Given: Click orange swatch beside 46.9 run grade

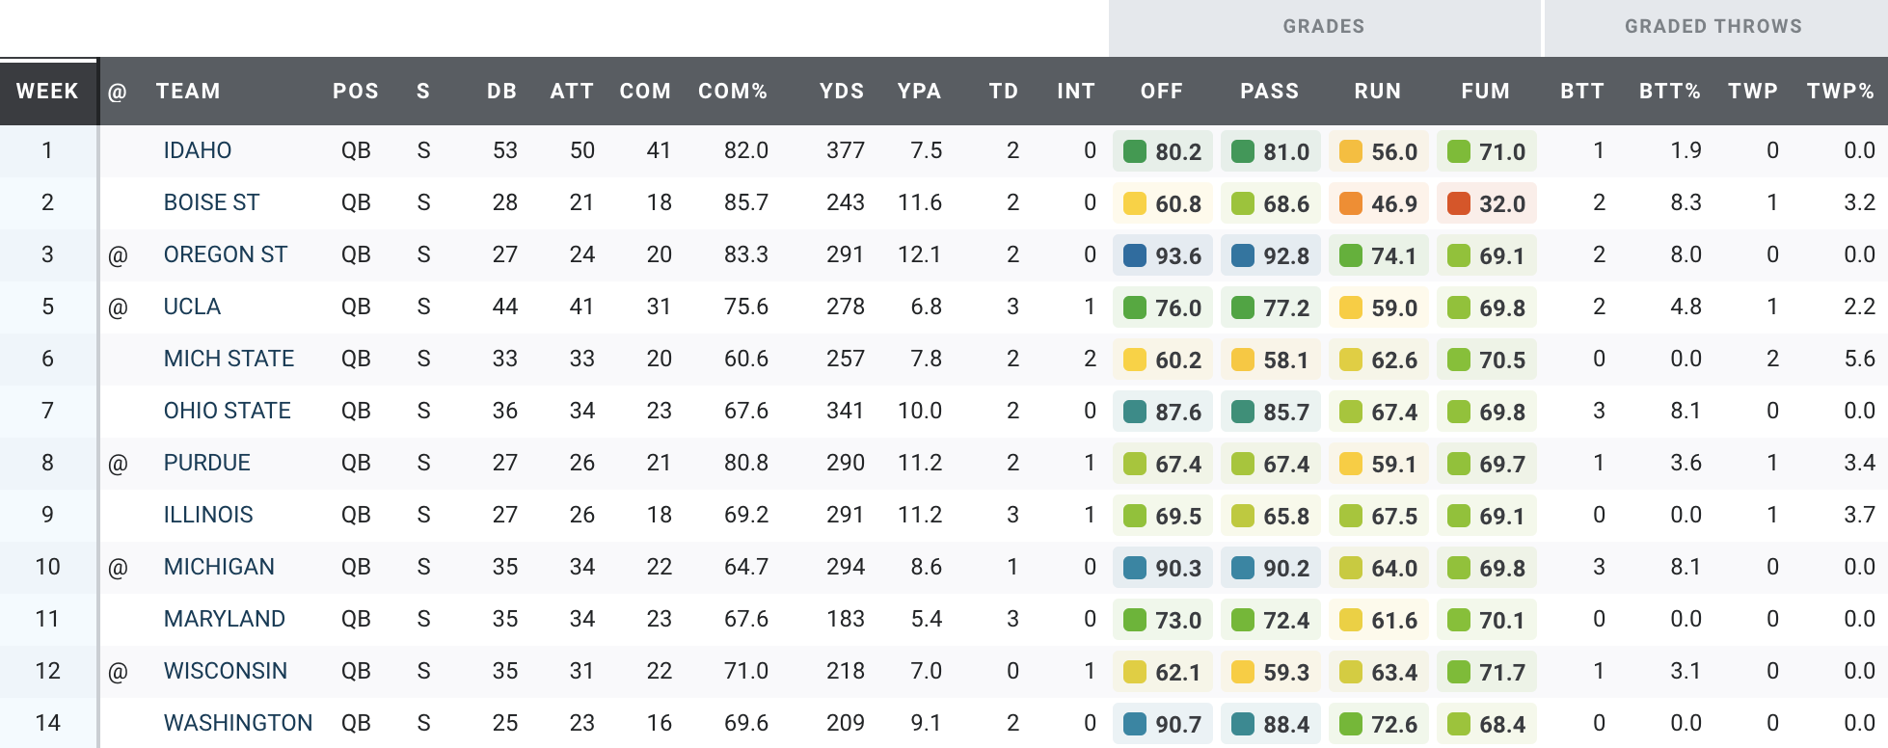Looking at the screenshot, I should click(1351, 203).
